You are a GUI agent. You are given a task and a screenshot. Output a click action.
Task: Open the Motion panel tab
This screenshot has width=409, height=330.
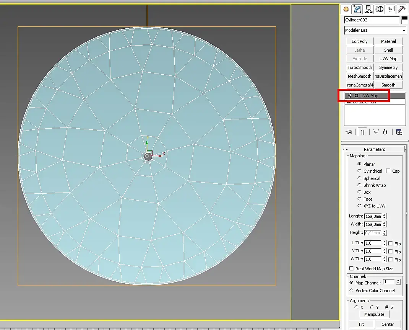pos(379,9)
